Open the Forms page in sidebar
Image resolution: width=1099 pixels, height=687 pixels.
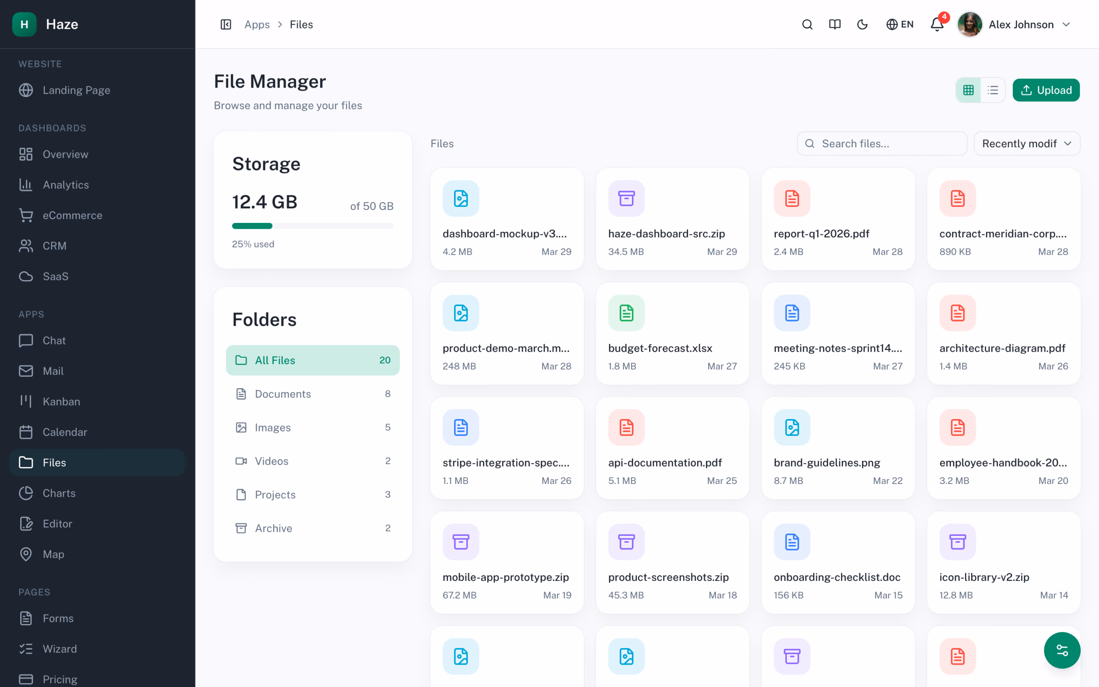point(97,618)
